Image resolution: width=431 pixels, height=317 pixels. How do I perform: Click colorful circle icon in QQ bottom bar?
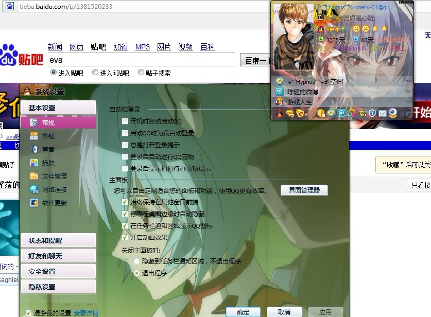[x=352, y=113]
